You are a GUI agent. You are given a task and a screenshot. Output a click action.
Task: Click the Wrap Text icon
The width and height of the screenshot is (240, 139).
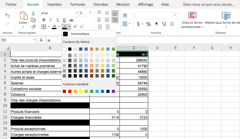point(126,16)
